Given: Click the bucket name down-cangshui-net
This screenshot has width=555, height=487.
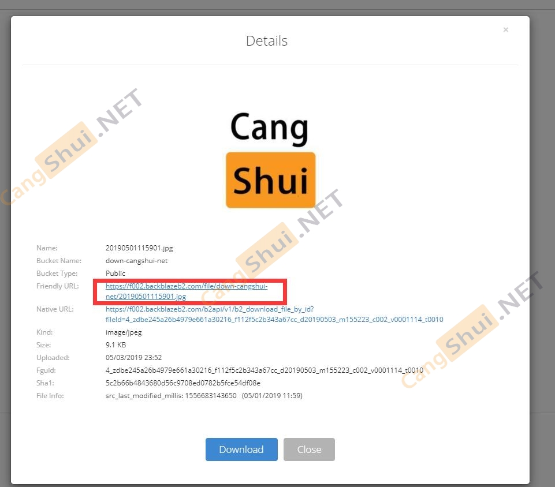Looking at the screenshot, I should click(x=137, y=261).
